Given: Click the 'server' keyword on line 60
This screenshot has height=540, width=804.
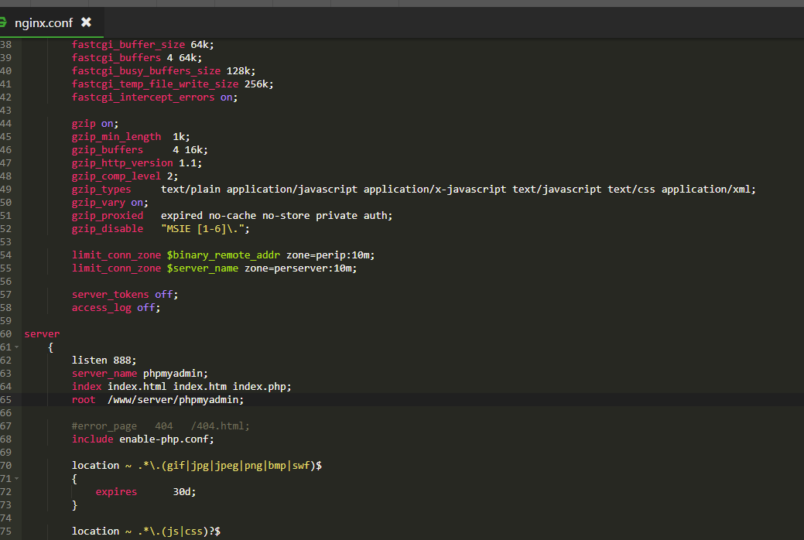Looking at the screenshot, I should [42, 334].
